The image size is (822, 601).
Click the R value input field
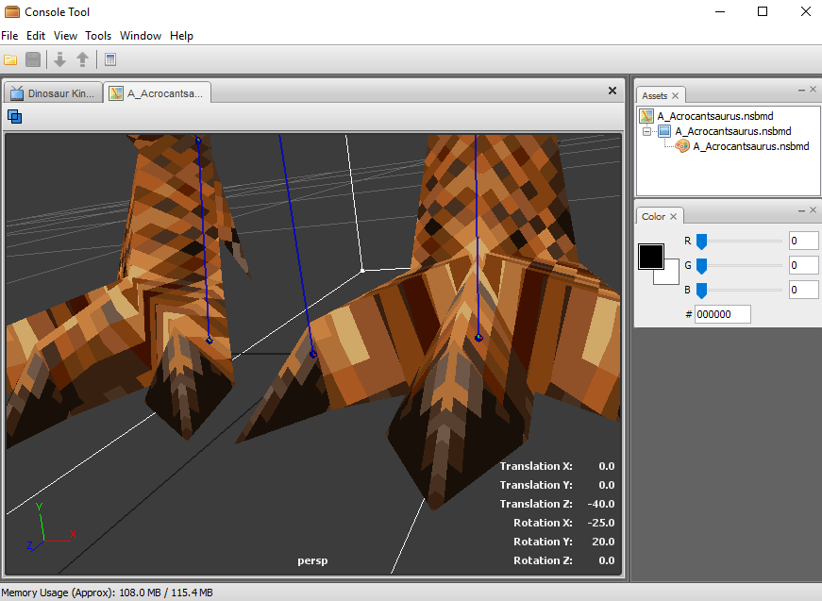pyautogui.click(x=804, y=241)
